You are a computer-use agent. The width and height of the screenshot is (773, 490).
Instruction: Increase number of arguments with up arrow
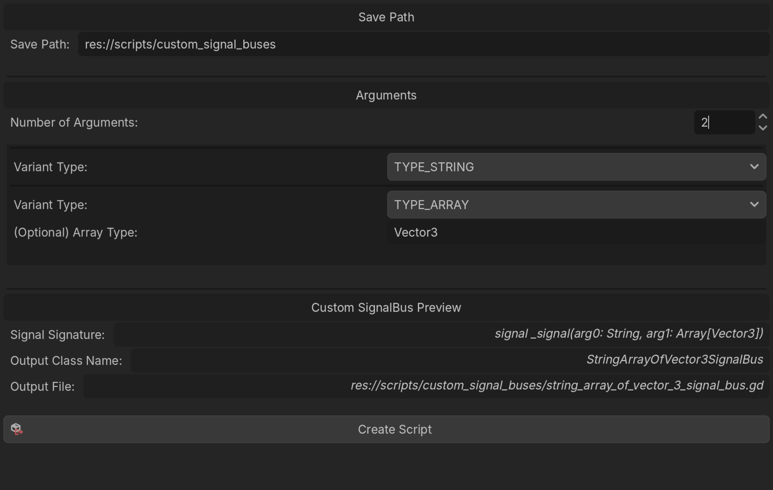pyautogui.click(x=763, y=117)
